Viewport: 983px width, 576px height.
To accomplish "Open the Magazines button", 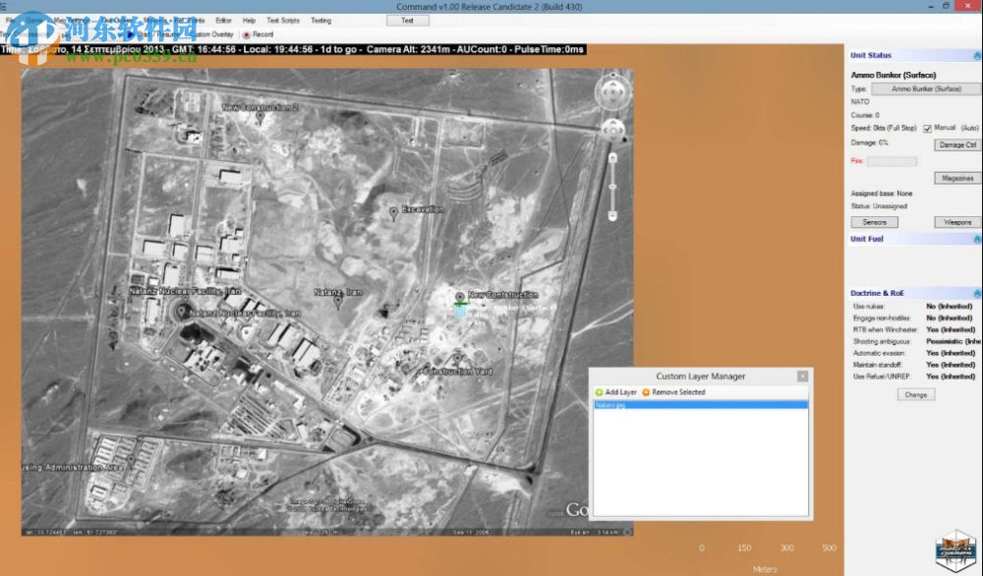I will [956, 178].
